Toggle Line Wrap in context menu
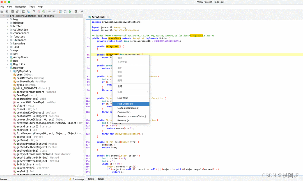The height and width of the screenshot is (181, 303). pos(131,98)
